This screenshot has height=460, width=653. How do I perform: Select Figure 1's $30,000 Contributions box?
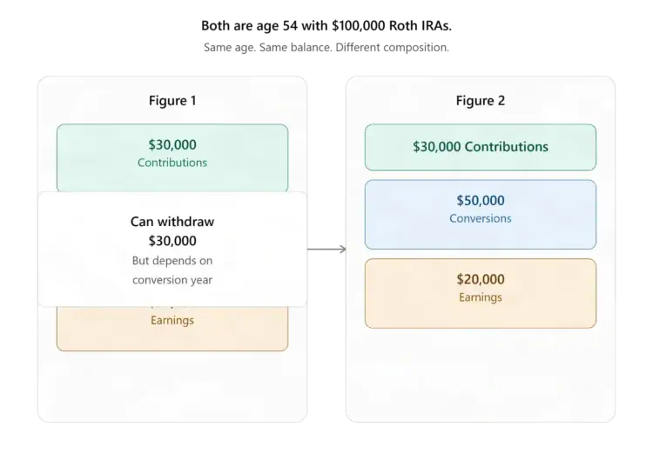(172, 158)
